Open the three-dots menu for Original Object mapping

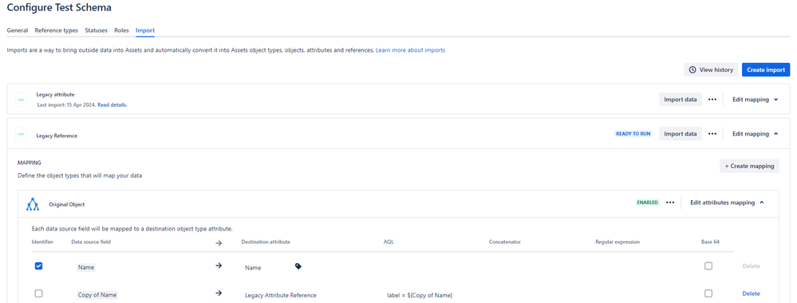670,203
